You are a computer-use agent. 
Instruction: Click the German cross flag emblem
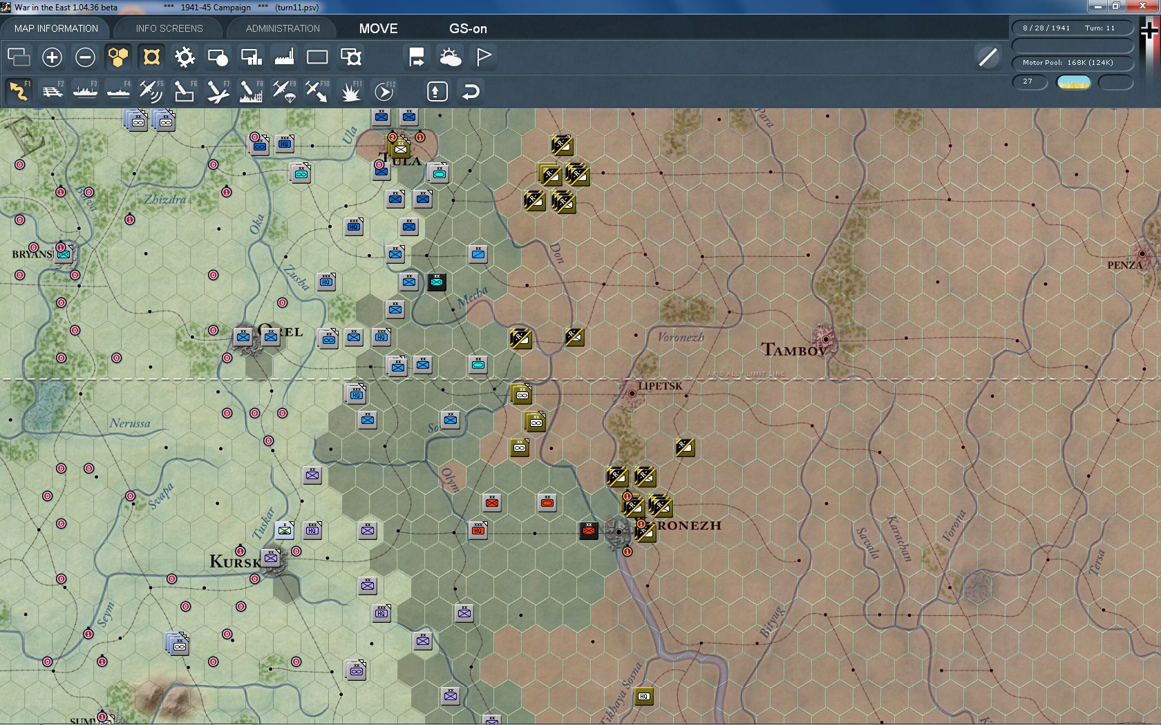[1149, 32]
